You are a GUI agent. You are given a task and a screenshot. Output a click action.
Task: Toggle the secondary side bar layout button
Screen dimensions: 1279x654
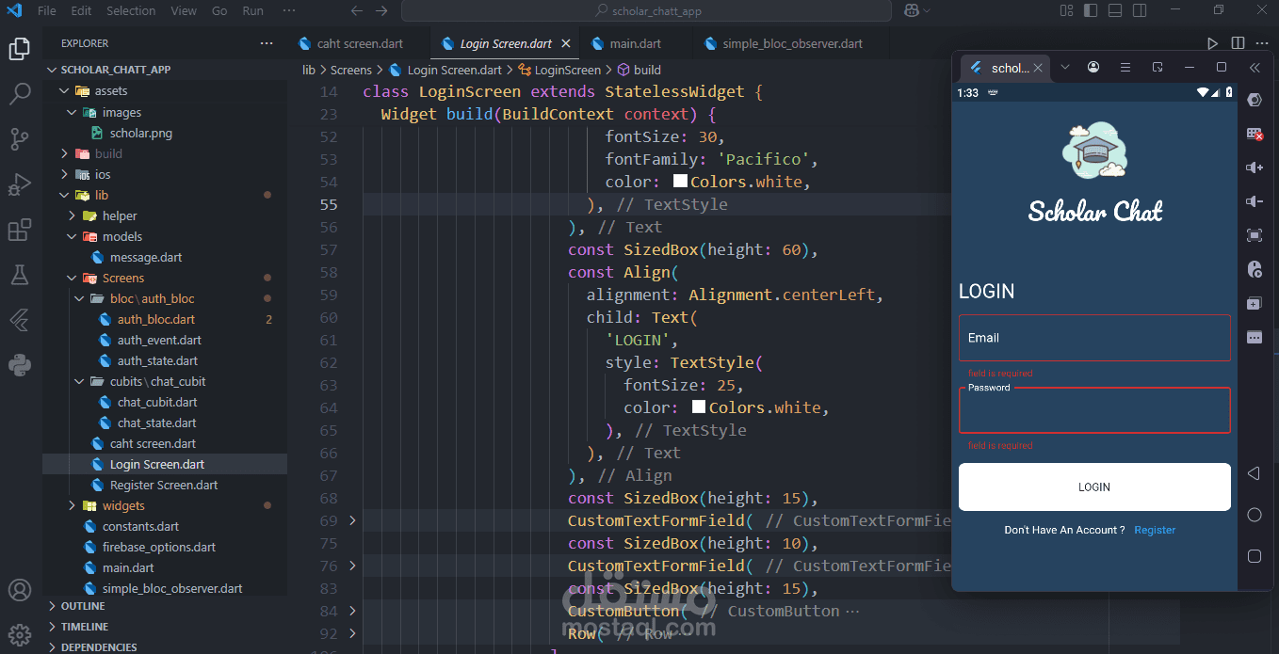1140,11
